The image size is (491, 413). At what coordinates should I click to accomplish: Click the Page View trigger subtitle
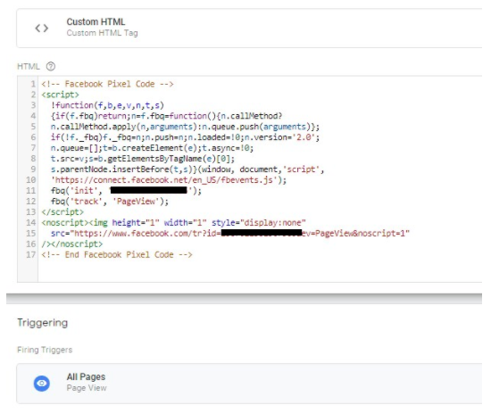(87, 388)
